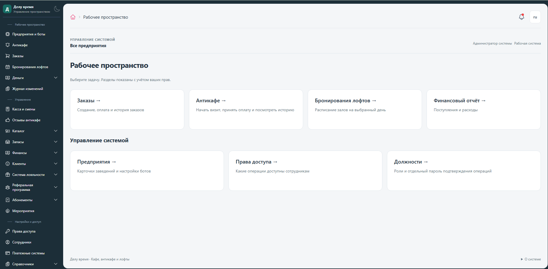Open notifications bell icon
The image size is (548, 269).
point(522,17)
